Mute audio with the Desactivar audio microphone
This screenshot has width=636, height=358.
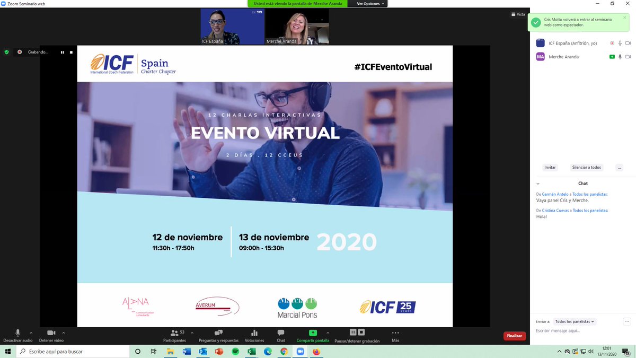(x=17, y=335)
